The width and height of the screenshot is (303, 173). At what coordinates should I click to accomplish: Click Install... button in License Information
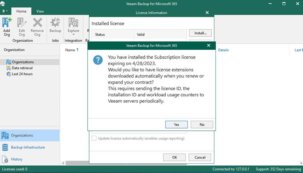click(x=200, y=33)
